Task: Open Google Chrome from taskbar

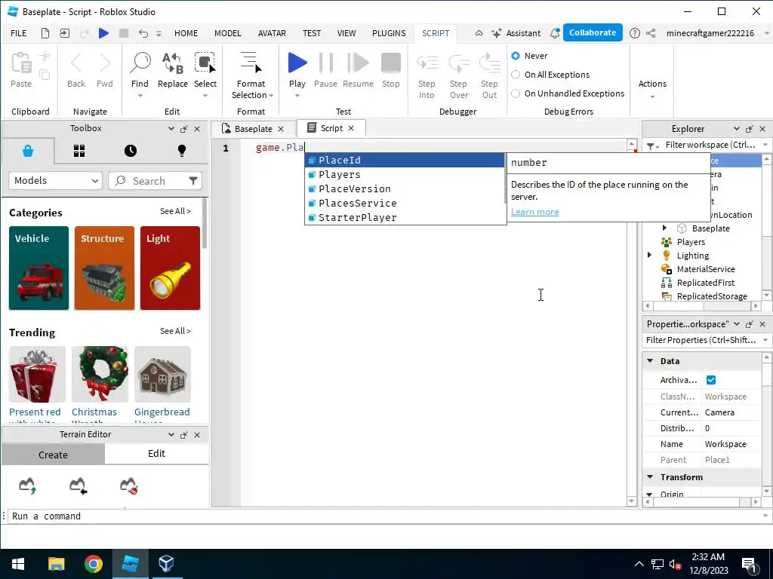Action: coord(93,564)
